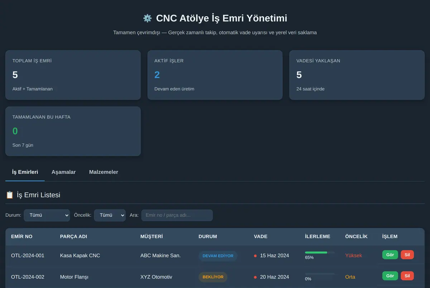This screenshot has height=288, width=430.
Task: Click the Toplam İş Emri stat card
Action: 73,75
